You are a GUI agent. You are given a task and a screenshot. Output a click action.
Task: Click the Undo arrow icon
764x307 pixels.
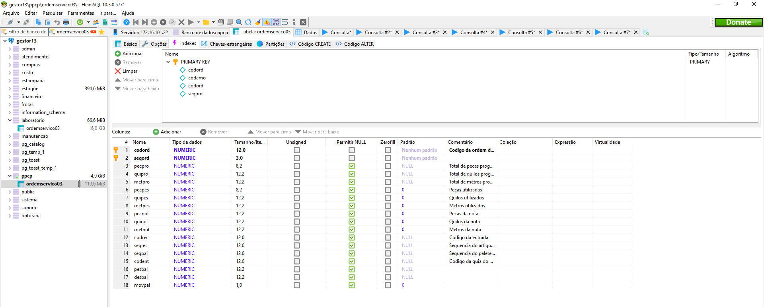[57, 22]
